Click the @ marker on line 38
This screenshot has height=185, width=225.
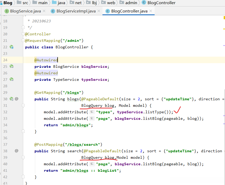pyautogui.click(x=16, y=151)
